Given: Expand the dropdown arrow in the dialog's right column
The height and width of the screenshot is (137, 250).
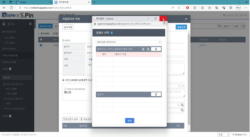Looking at the screenshot, I should click(183, 86).
